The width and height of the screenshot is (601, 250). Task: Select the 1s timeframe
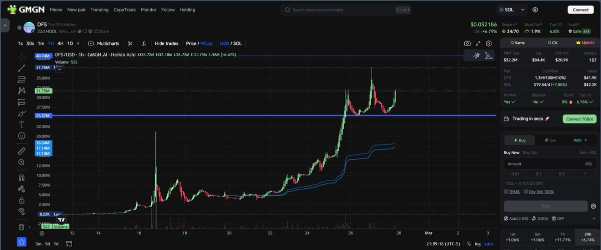tap(20, 43)
